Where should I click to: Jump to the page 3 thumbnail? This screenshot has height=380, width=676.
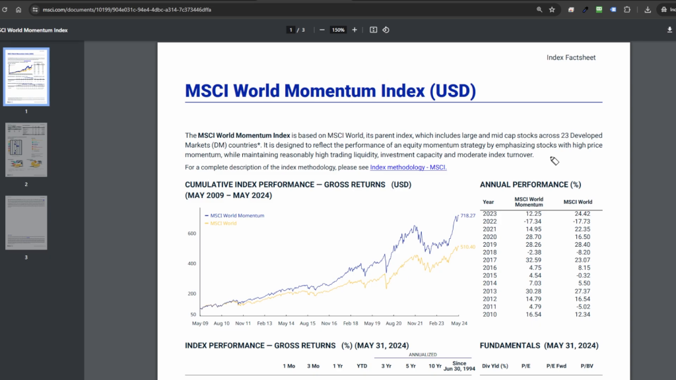point(26,223)
